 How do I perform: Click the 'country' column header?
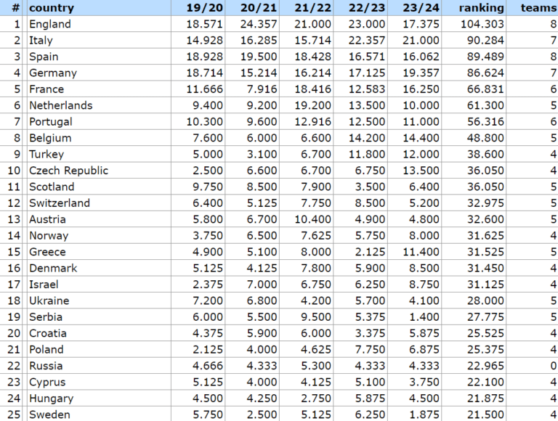tap(52, 8)
